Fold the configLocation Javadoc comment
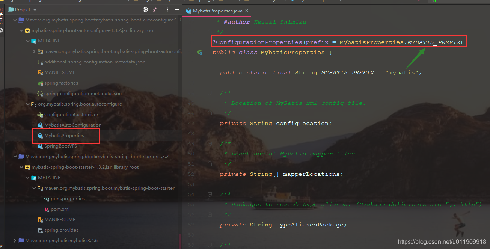The width and height of the screenshot is (490, 249). (x=210, y=113)
